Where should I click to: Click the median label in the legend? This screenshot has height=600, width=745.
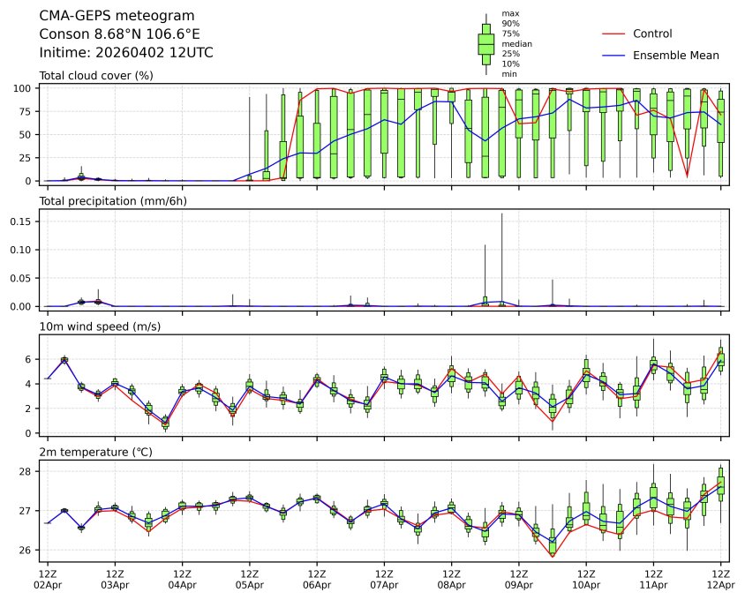tap(516, 43)
